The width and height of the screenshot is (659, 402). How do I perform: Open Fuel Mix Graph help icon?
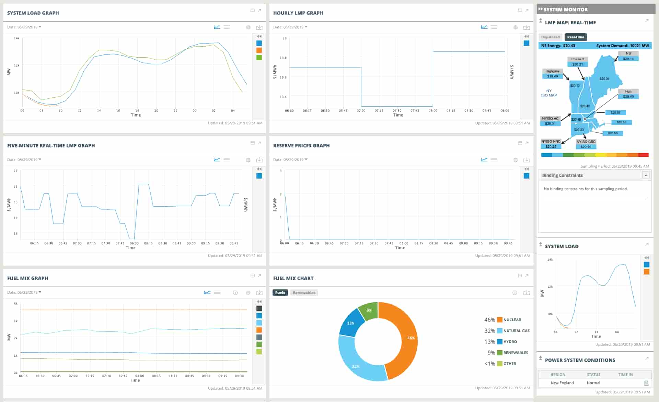pyautogui.click(x=235, y=293)
